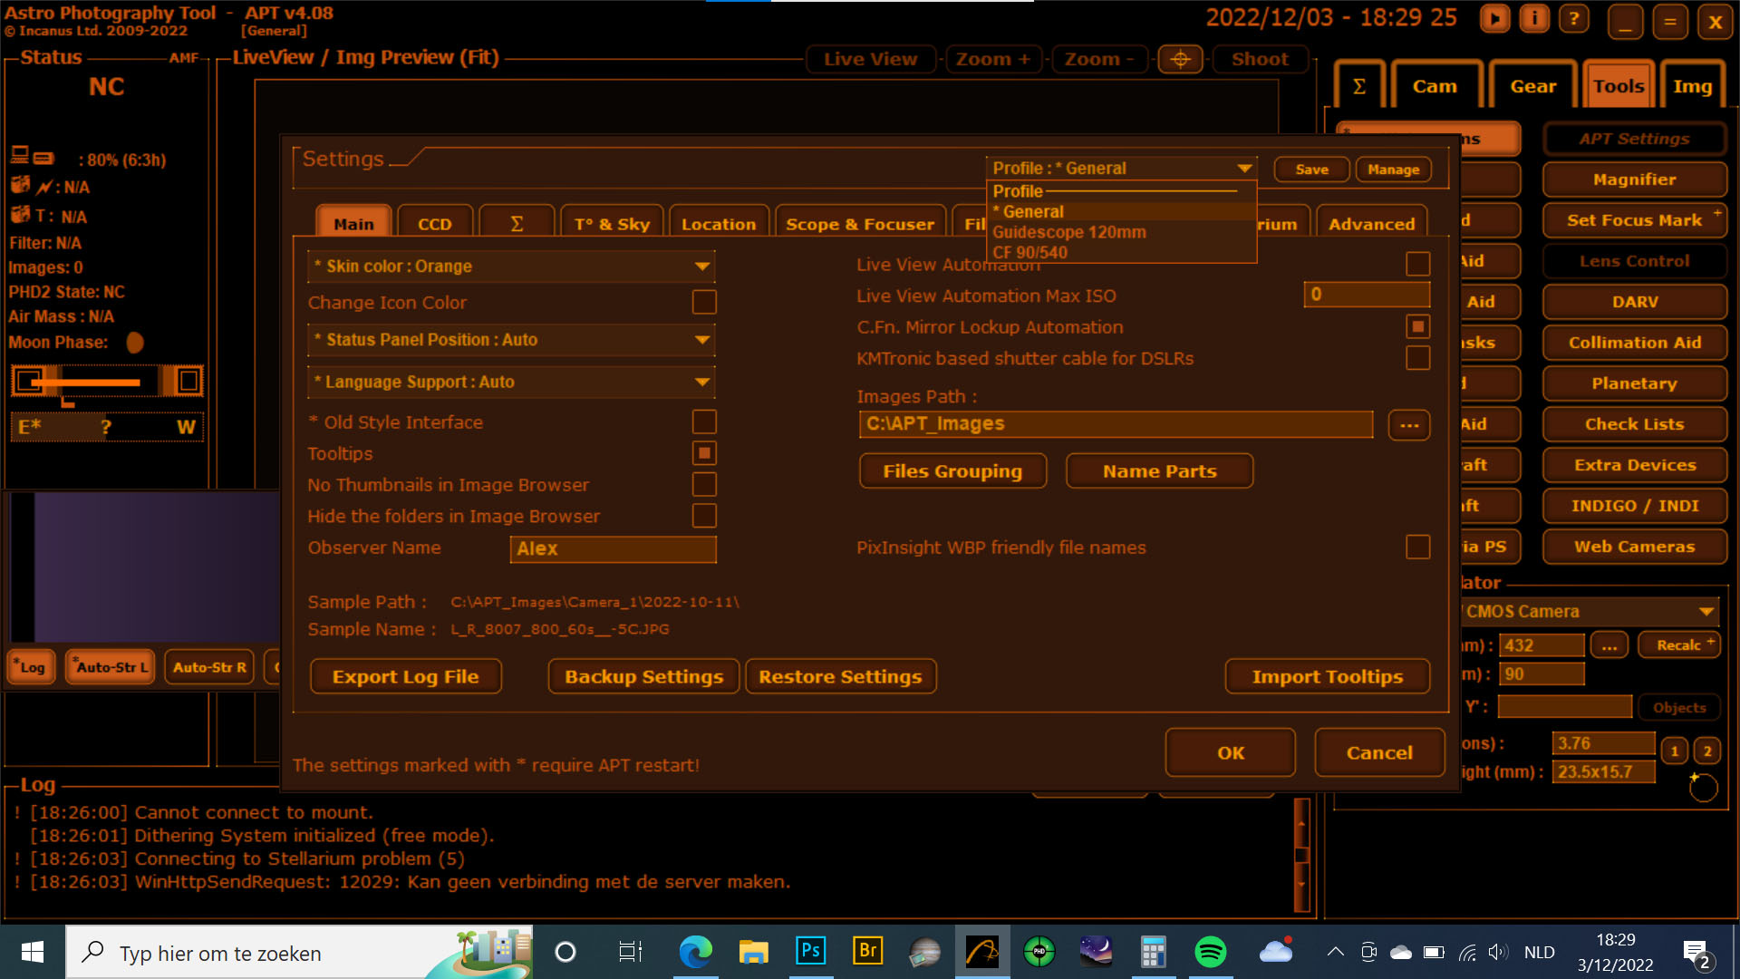Click the Cortana circle icon
The height and width of the screenshot is (979, 1740).
tap(565, 952)
